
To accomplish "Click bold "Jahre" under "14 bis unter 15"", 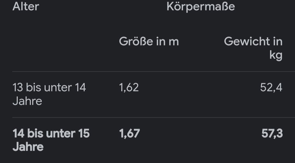I will [x=28, y=147].
